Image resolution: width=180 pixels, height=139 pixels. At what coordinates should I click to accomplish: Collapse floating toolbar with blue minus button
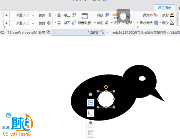pyautogui.click(x=91, y=94)
